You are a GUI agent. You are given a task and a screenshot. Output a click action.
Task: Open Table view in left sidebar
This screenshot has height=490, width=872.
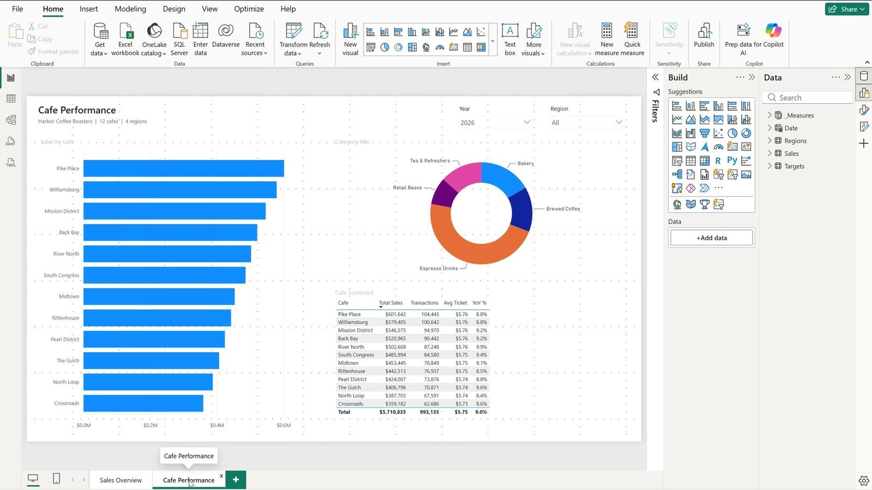click(x=11, y=99)
